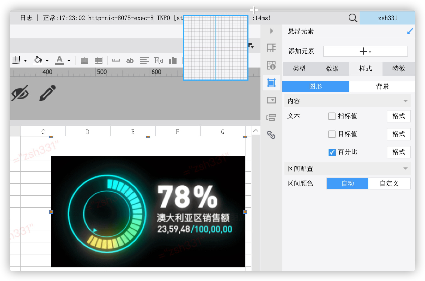Open the 添加元素 plus dropdown
425x281 pixels.
click(365, 51)
